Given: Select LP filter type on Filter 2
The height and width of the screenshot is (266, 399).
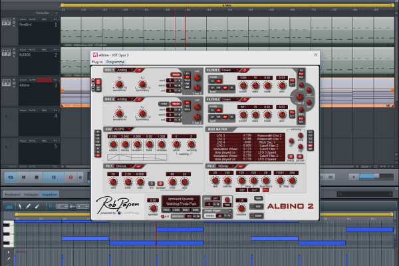Looking at the screenshot, I should coord(212,117).
